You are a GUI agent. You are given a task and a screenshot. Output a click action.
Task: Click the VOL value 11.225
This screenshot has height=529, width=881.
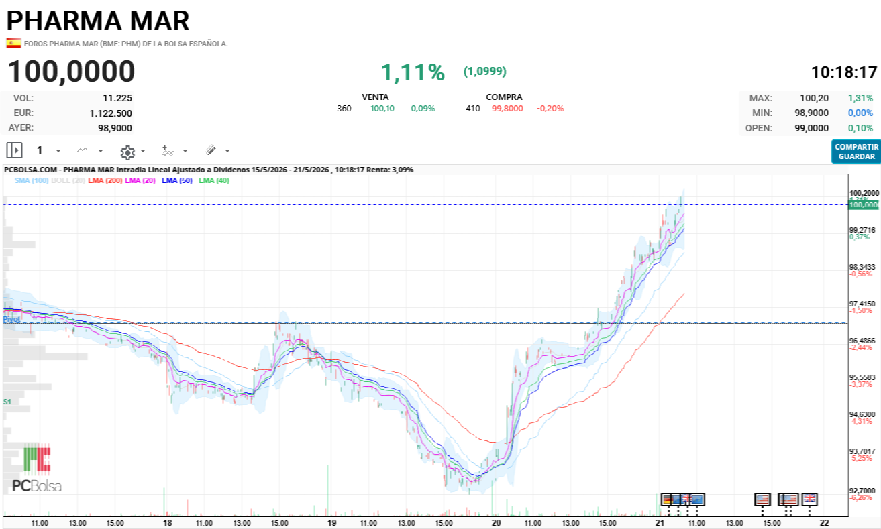click(x=117, y=98)
